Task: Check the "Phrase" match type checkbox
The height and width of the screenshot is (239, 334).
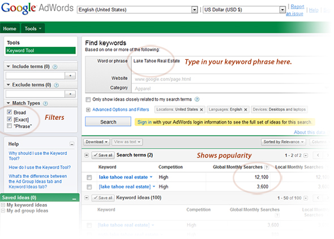Action: [x=9, y=126]
